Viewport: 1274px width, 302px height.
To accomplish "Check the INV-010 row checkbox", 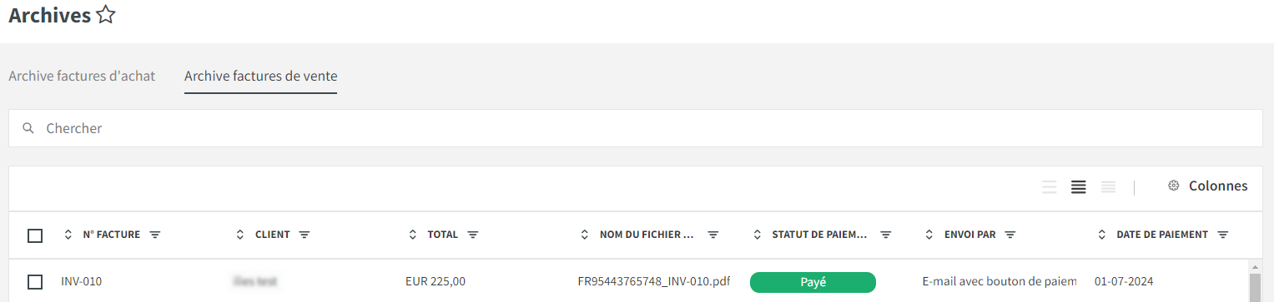I will (35, 282).
